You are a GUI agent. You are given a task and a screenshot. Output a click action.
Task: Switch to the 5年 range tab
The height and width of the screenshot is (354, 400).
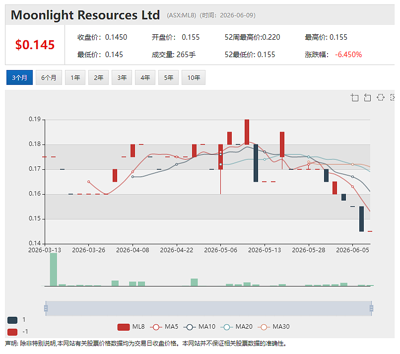tap(168, 77)
